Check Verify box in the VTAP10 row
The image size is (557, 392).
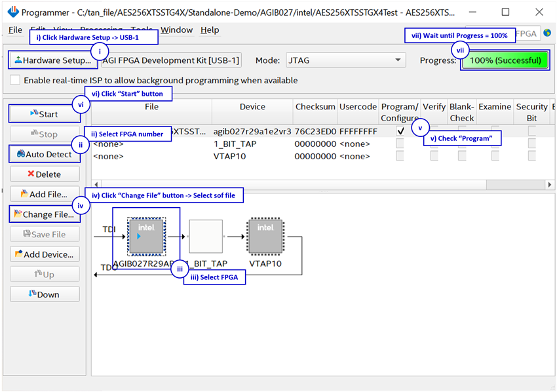coord(434,156)
